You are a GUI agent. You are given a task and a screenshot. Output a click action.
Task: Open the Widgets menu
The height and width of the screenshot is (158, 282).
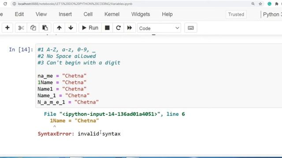click(x=141, y=14)
